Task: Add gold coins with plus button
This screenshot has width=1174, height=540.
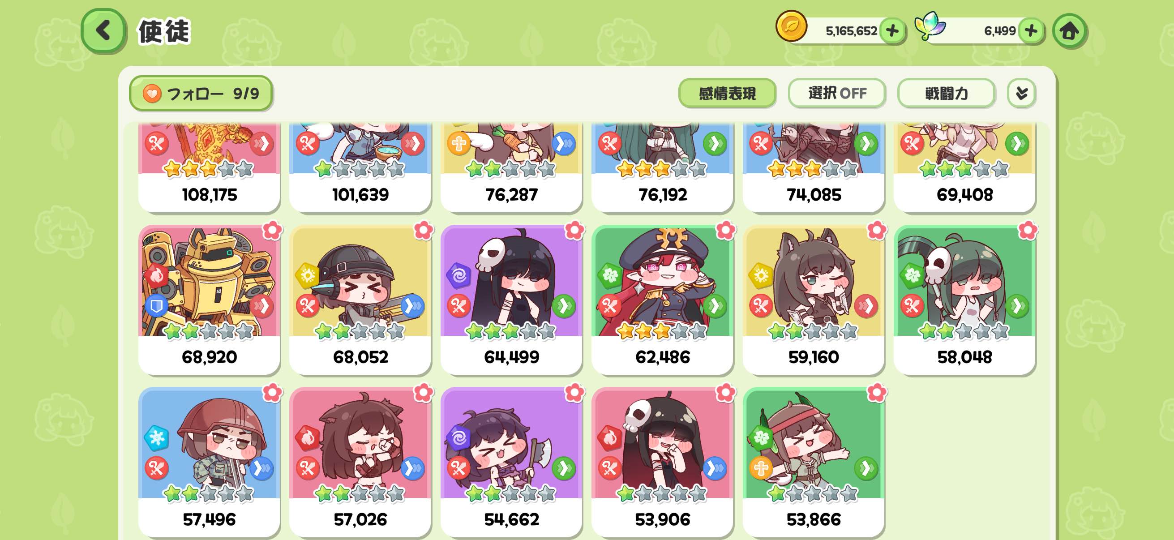Action: (892, 31)
